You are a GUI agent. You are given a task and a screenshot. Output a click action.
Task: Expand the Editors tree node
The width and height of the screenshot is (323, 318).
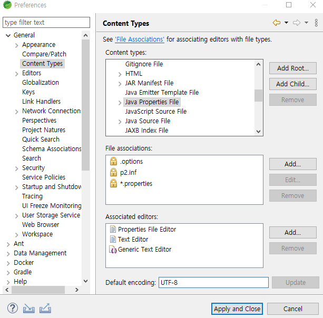[x=17, y=74]
